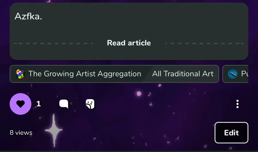
Task: Open The Growing Artist Aggregation group name
Action: 85,74
